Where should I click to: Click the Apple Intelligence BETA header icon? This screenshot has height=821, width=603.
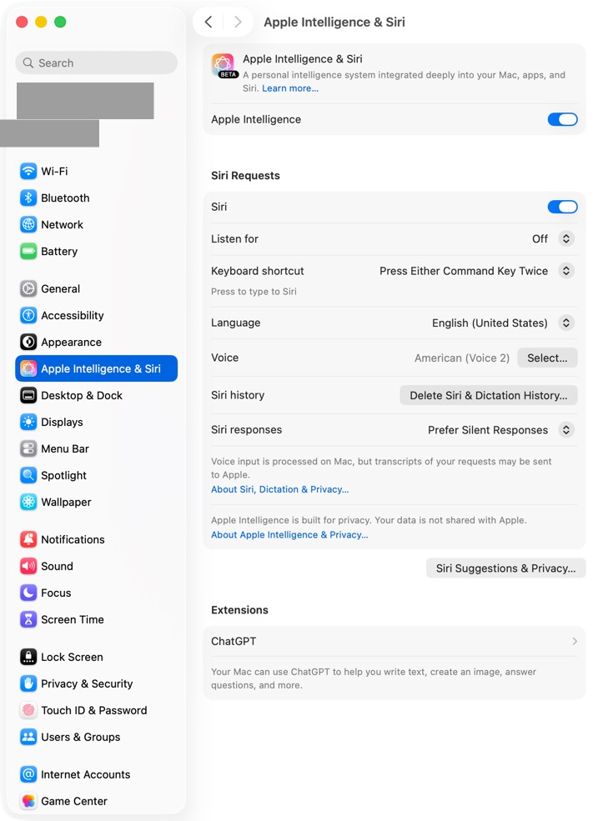[224, 66]
